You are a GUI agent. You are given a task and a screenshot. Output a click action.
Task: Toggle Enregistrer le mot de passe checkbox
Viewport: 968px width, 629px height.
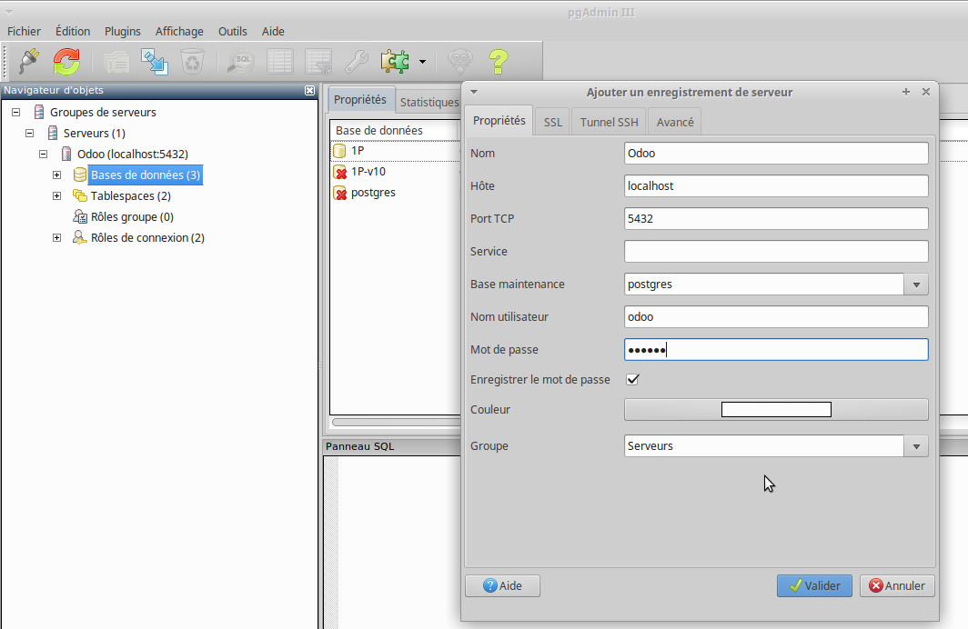tap(633, 379)
